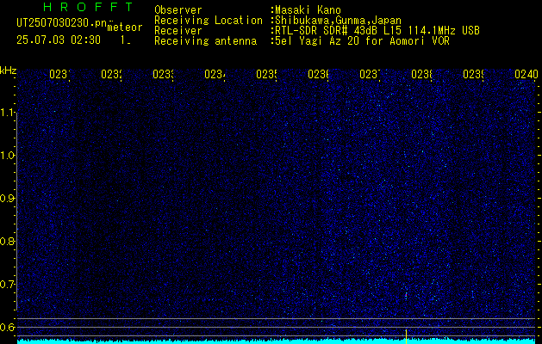The image size is (542, 344).
Task: Click RTL-SDR SDR# 114.1MHz receiver details
Action: [x=377, y=31]
